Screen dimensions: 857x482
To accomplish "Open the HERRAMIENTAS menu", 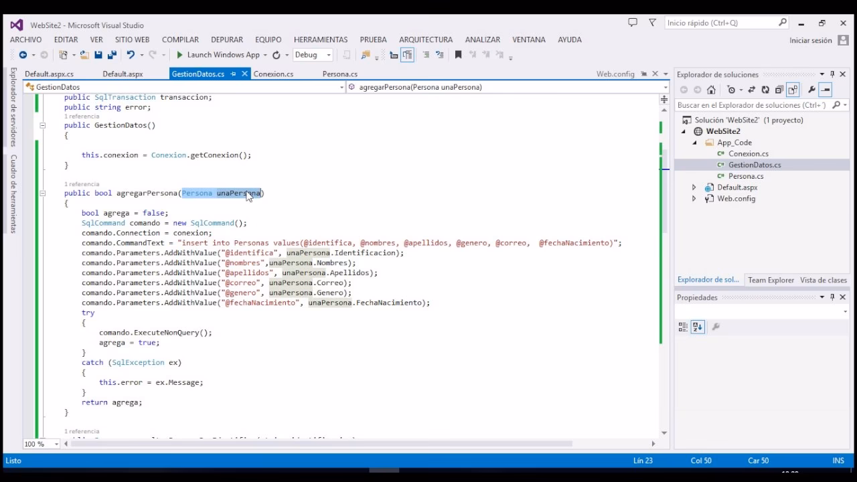I will pyautogui.click(x=321, y=39).
